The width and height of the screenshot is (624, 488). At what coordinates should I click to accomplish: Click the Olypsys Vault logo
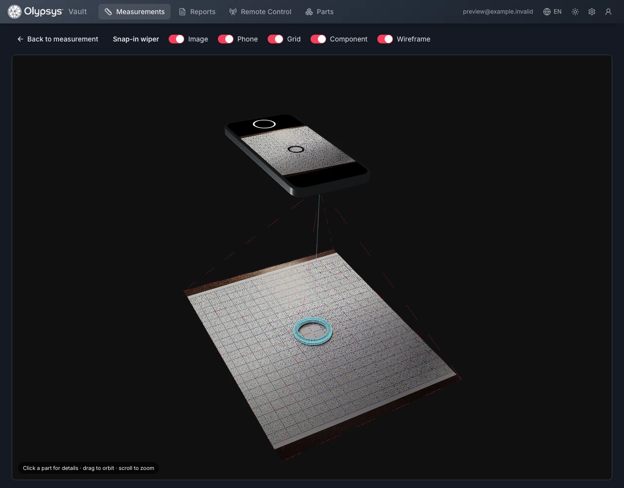(47, 12)
